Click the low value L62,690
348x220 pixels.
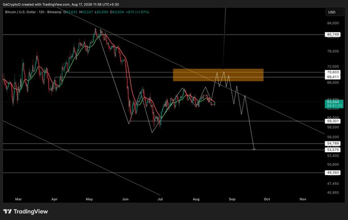(x=101, y=12)
